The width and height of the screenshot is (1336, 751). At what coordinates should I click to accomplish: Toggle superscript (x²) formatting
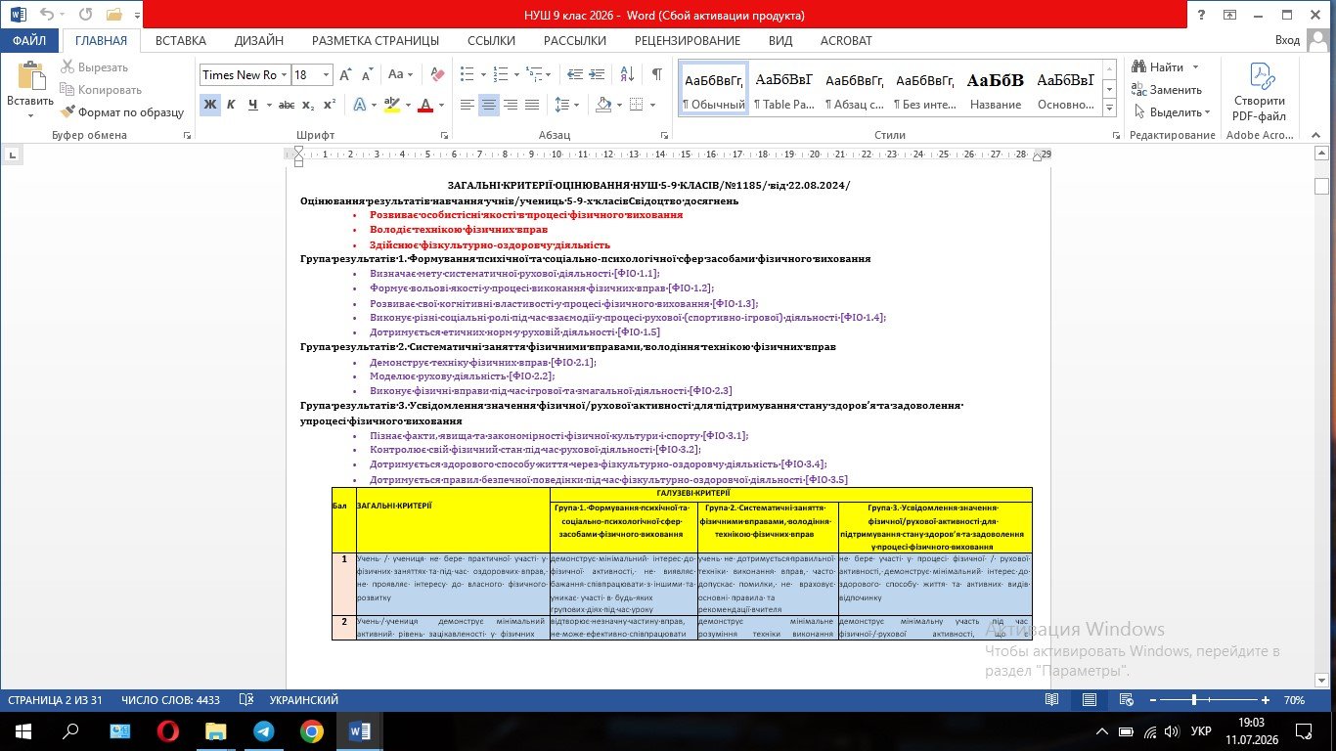[x=330, y=105]
